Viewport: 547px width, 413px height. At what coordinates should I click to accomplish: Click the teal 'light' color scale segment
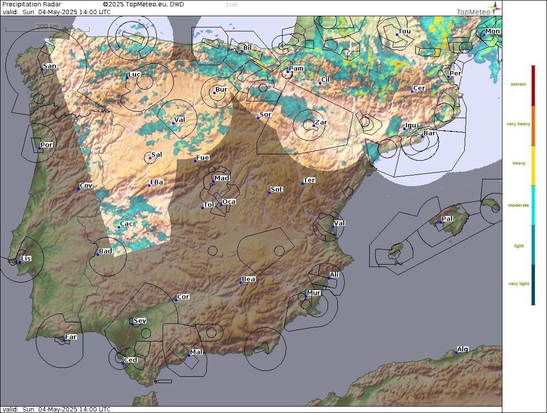point(533,245)
